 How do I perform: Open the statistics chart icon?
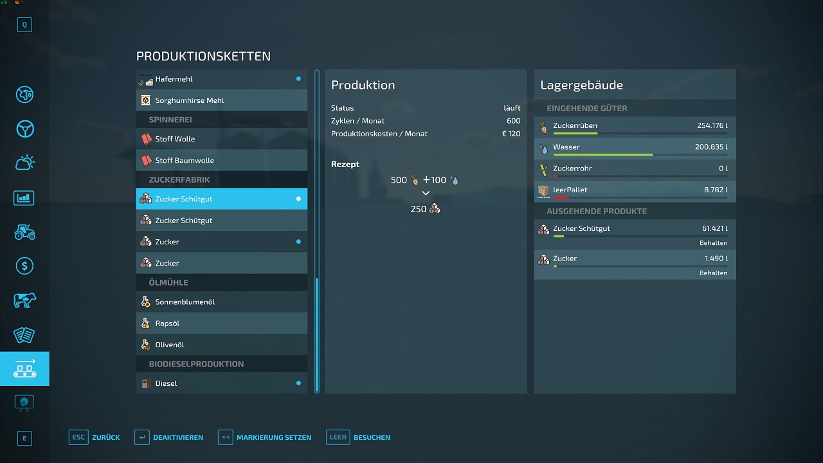pyautogui.click(x=24, y=197)
